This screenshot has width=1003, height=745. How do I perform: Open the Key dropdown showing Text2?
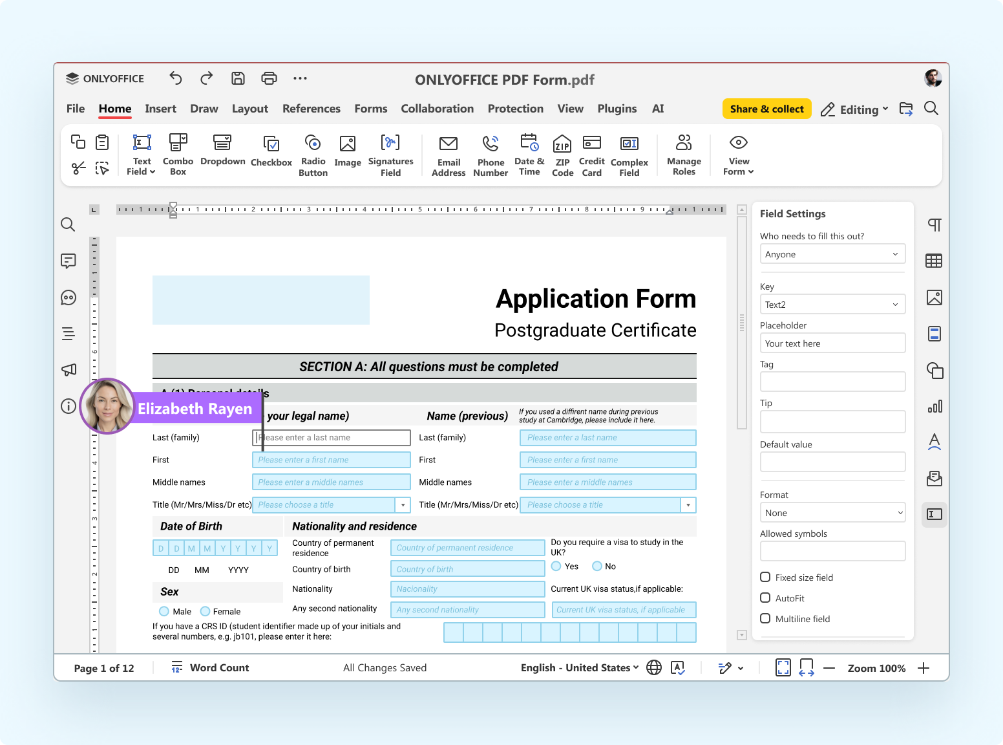click(x=832, y=305)
